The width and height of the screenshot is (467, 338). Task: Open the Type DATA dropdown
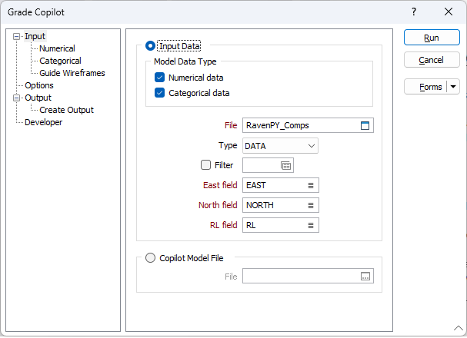[x=280, y=146]
